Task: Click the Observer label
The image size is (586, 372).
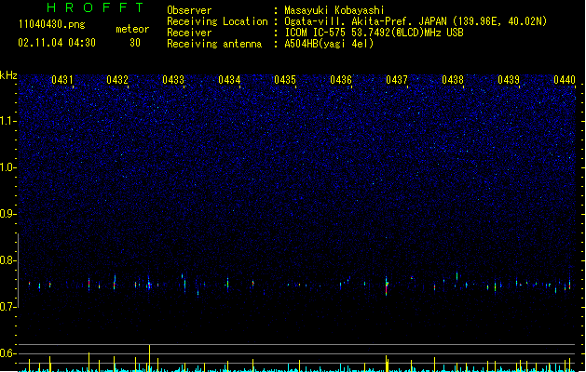Action: [x=189, y=10]
